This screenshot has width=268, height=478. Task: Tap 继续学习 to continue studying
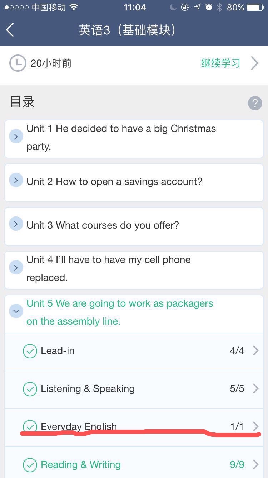click(220, 63)
